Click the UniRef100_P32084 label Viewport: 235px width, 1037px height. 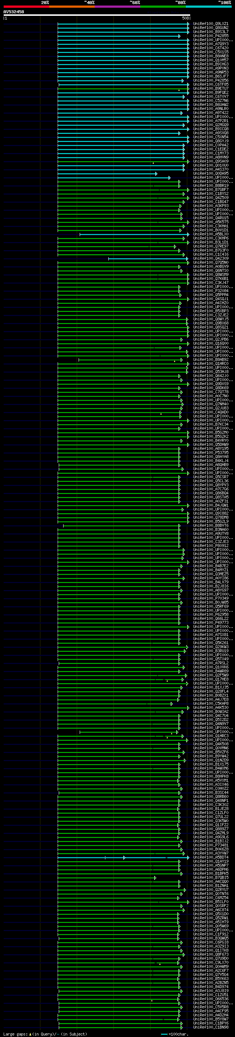pyautogui.click(x=210, y=291)
